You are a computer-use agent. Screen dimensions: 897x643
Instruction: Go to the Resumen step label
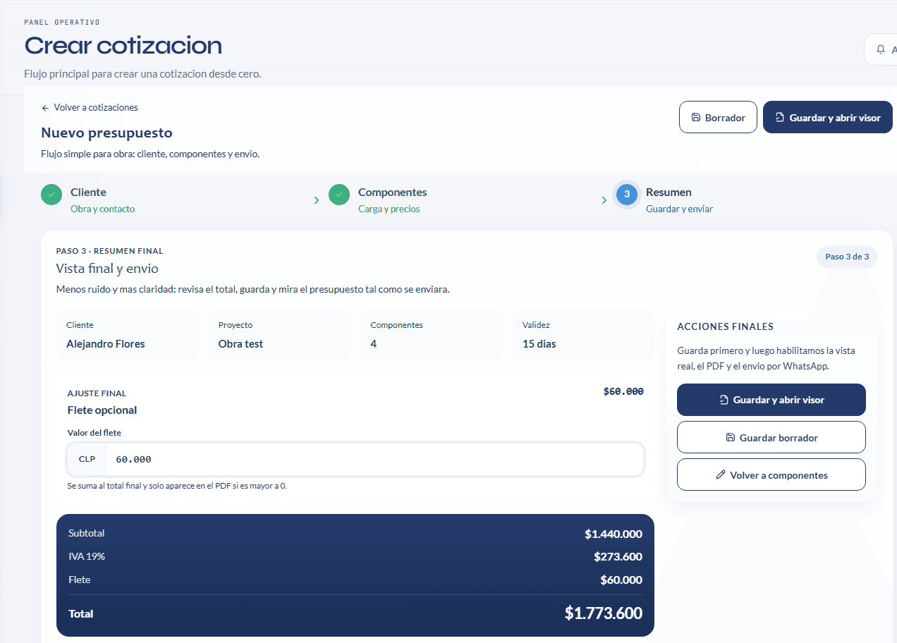(x=669, y=192)
